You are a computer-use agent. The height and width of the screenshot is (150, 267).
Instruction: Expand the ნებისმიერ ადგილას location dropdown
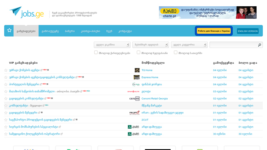pyautogui.click(x=151, y=45)
